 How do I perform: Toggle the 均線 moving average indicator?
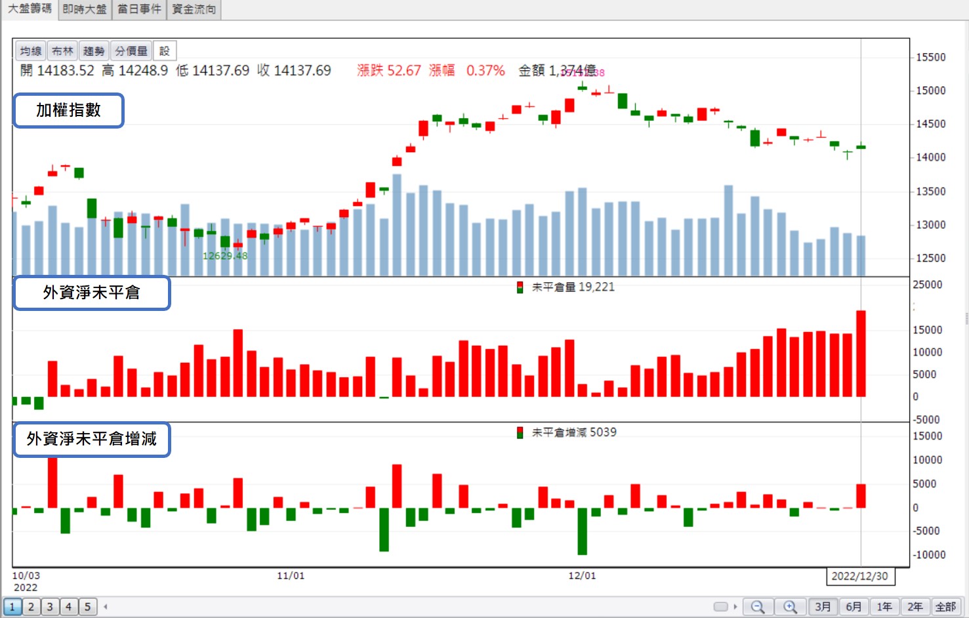31,51
